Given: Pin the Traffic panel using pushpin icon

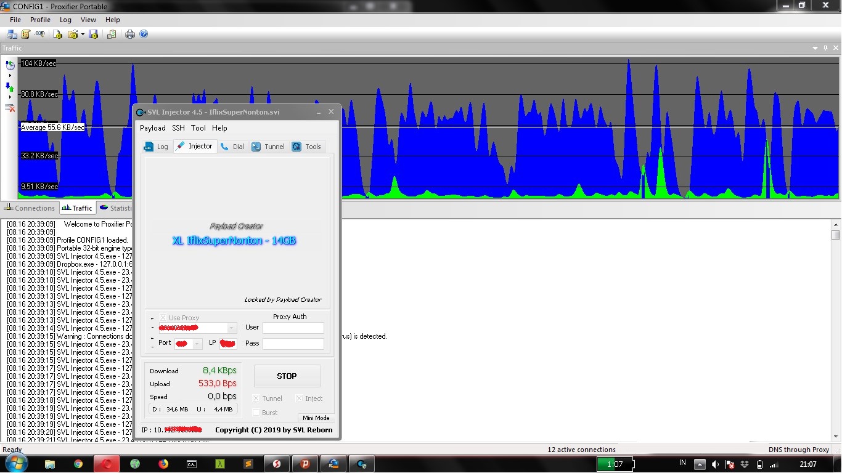Looking at the screenshot, I should (x=826, y=48).
